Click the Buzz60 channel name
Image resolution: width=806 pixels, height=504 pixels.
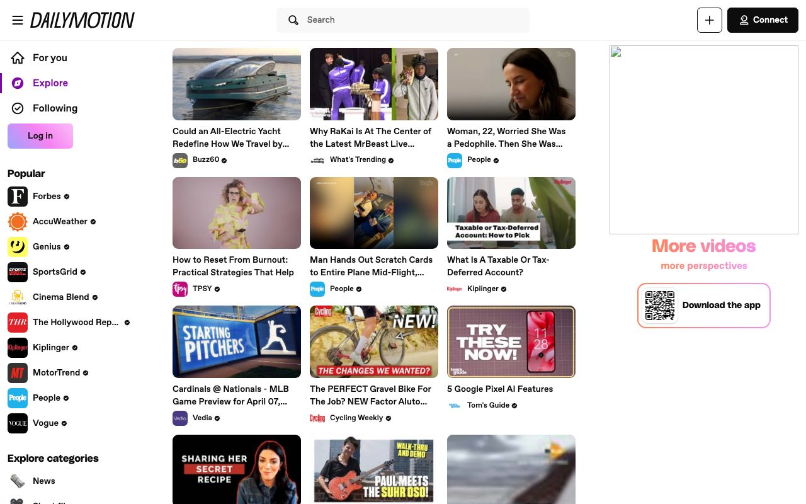coord(206,160)
